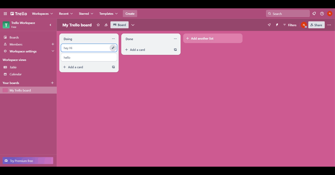This screenshot has height=175, width=335.
Task: Open notifications rocket icon in header
Action: (314, 14)
